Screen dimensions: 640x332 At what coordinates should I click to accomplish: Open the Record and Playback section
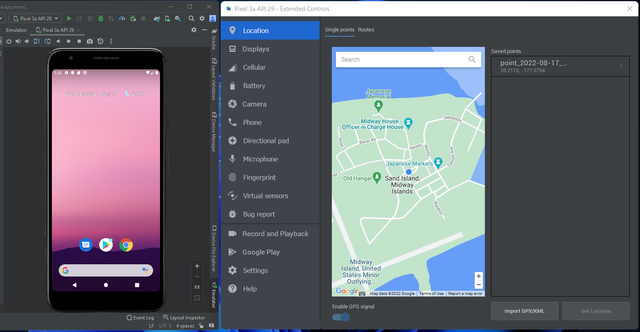[x=270, y=234]
